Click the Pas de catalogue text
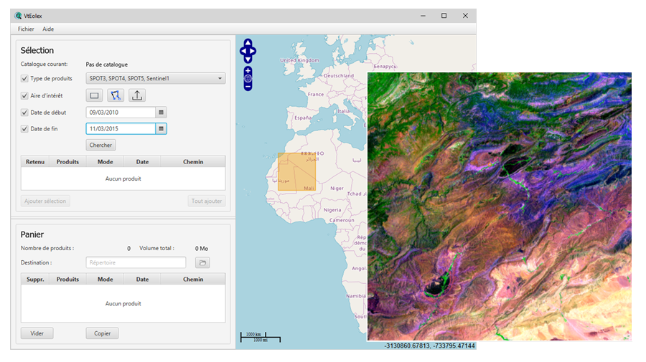Image resolution: width=646 pixels, height=362 pixels. pos(107,65)
